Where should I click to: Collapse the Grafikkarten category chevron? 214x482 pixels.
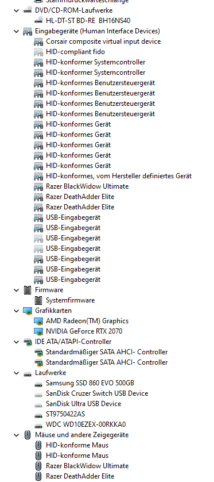pos(17,311)
